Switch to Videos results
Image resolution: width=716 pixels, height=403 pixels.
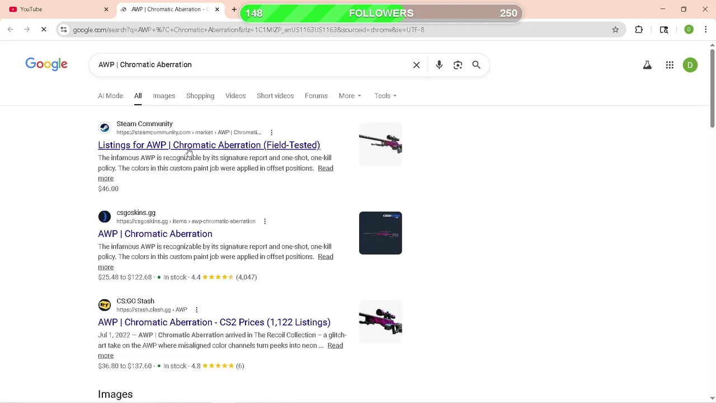pos(235,96)
